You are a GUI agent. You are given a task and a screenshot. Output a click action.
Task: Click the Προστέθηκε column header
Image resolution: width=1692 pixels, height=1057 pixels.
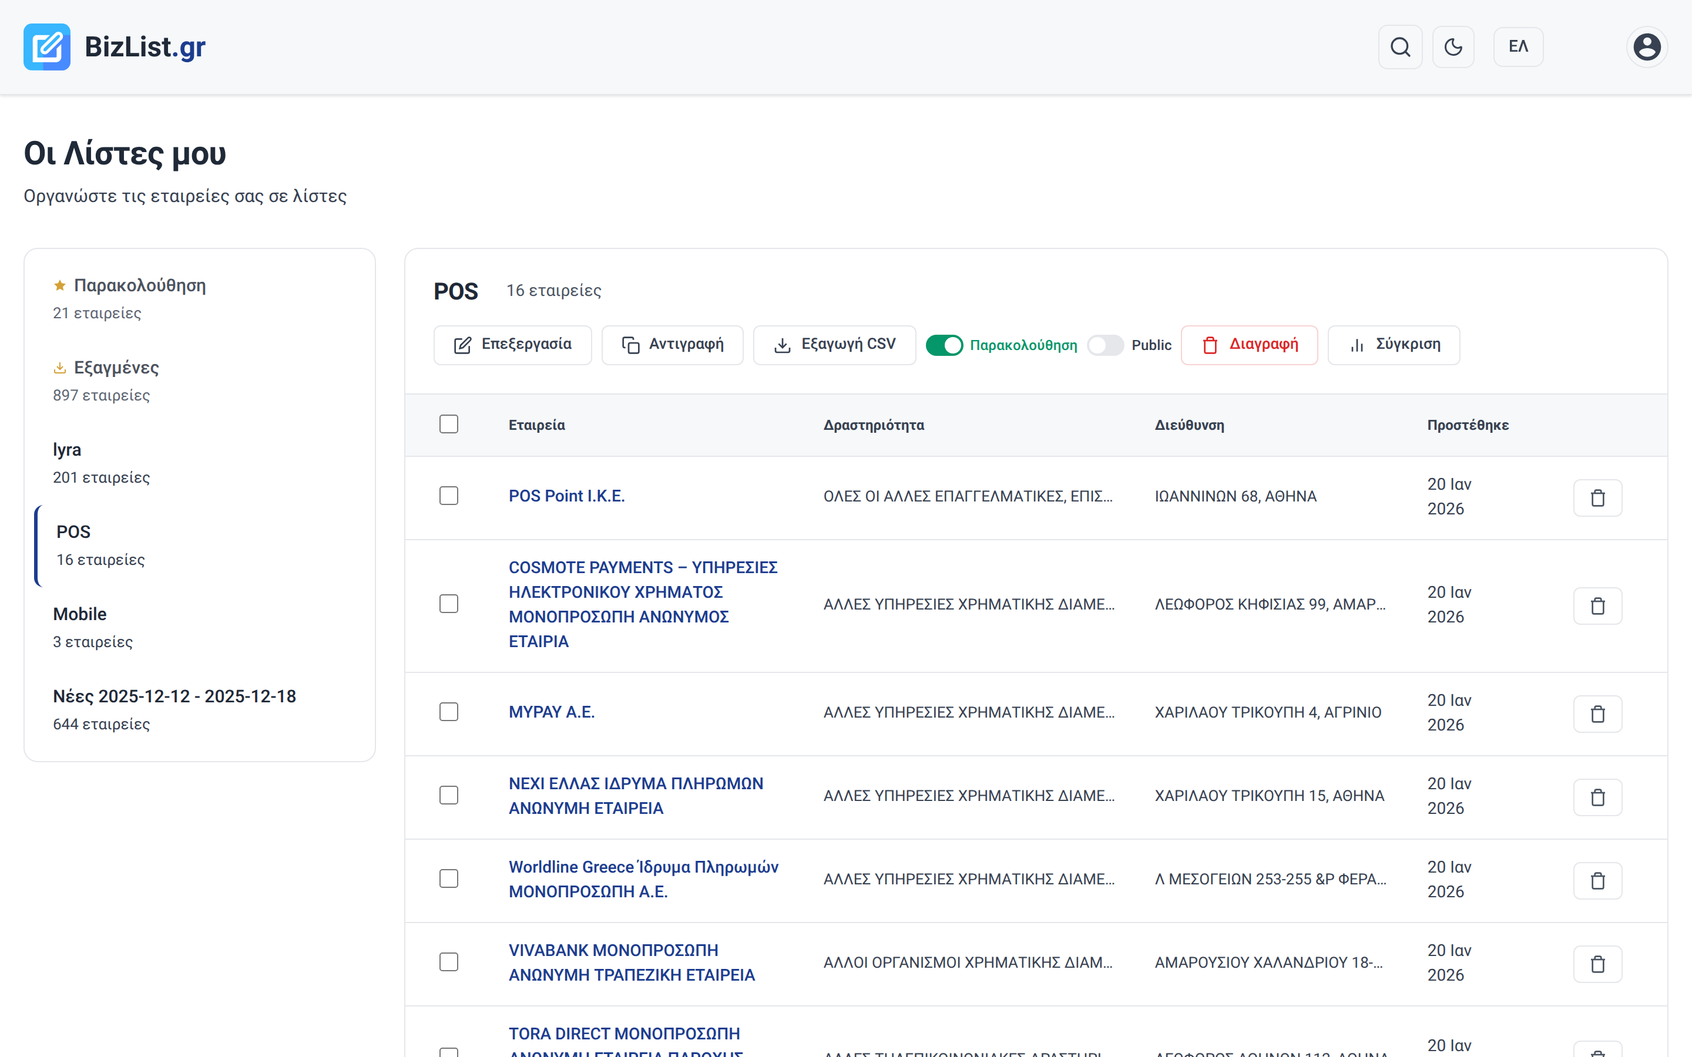point(1468,425)
